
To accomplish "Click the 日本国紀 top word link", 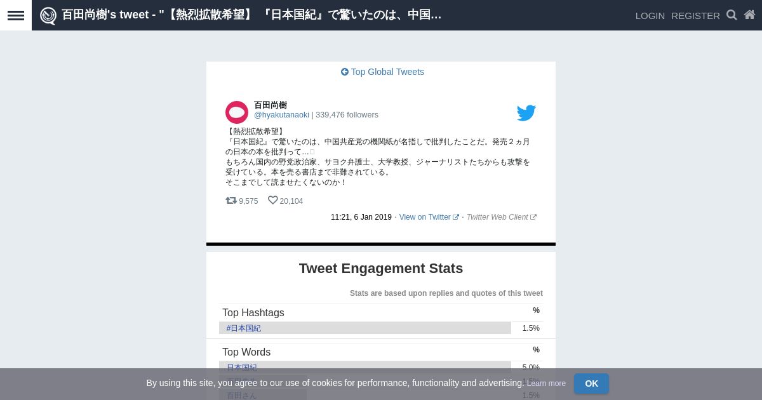I will click(242, 368).
